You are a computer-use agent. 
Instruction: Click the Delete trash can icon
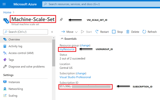point(128,32)
